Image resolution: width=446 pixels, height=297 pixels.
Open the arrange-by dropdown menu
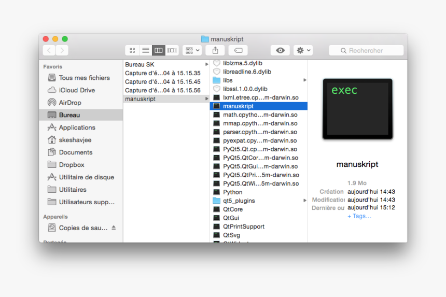(192, 50)
